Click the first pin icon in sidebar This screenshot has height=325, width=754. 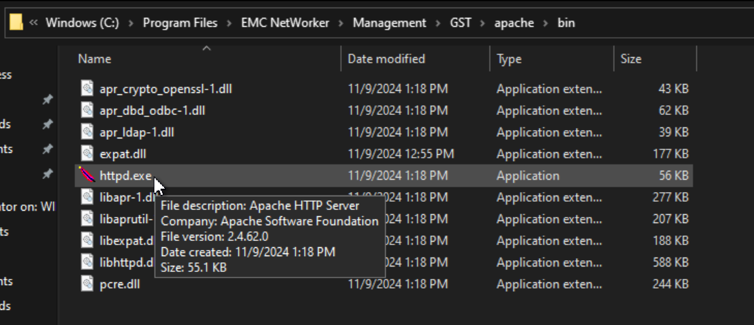coord(48,100)
